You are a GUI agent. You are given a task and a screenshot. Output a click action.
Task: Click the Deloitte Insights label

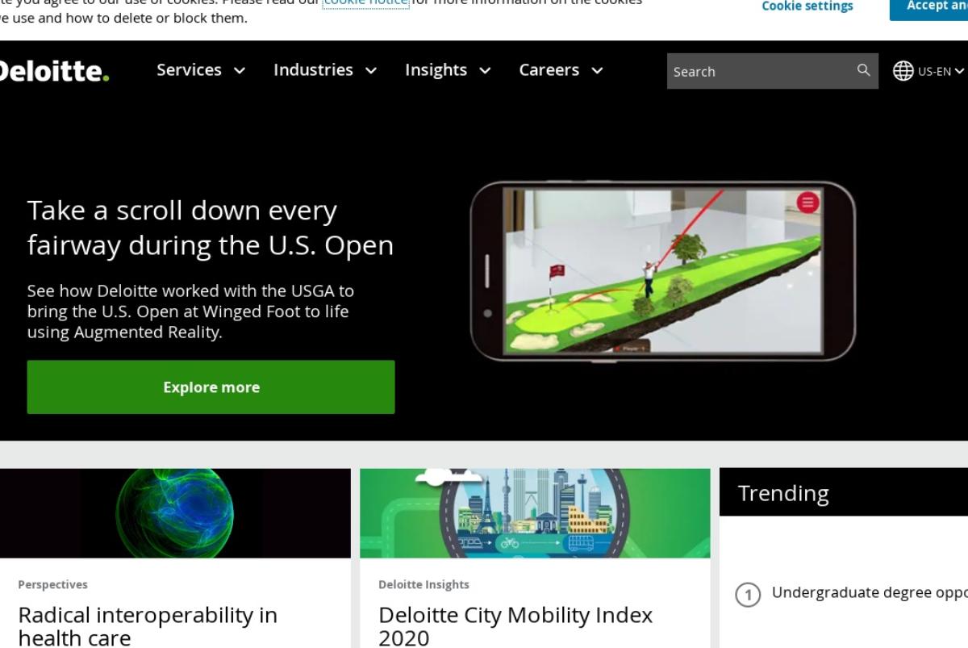(423, 584)
